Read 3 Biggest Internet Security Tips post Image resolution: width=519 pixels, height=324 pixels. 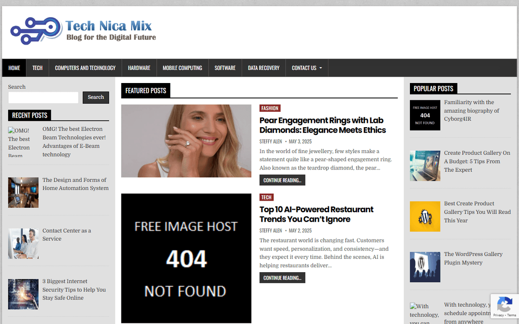(x=74, y=289)
